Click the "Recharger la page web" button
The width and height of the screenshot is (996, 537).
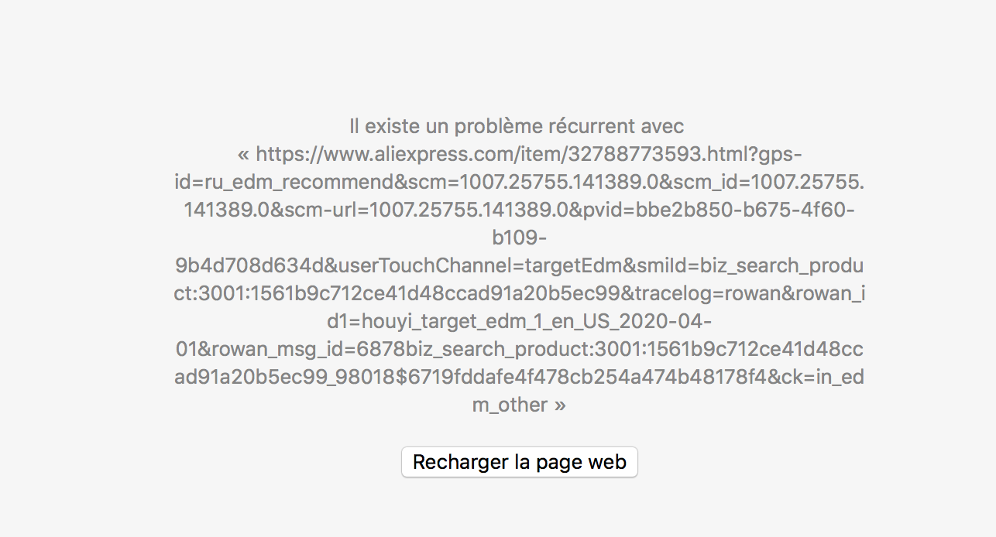[x=519, y=462]
